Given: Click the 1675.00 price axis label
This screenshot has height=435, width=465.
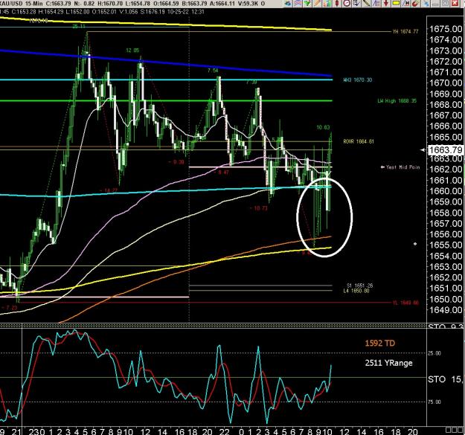Looking at the screenshot, I should coord(446,29).
